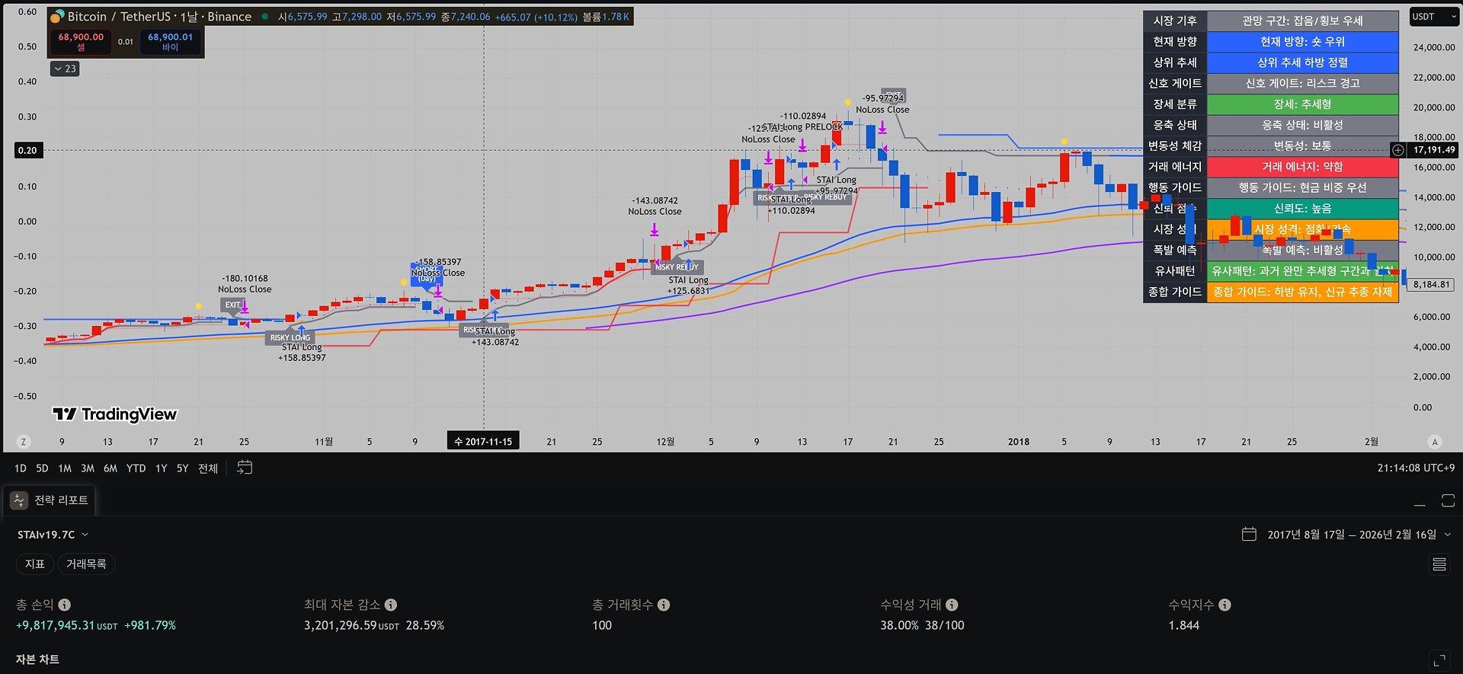Click the 거래 에너지: 약함 red cell
The height and width of the screenshot is (674, 1463).
pyautogui.click(x=1302, y=167)
